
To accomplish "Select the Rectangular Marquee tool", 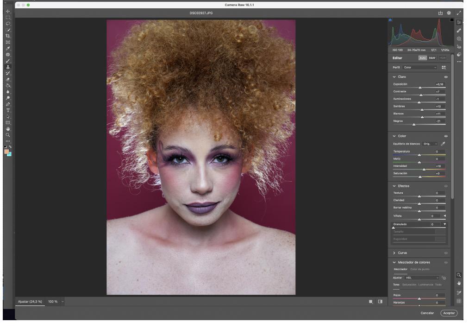I will click(8, 18).
